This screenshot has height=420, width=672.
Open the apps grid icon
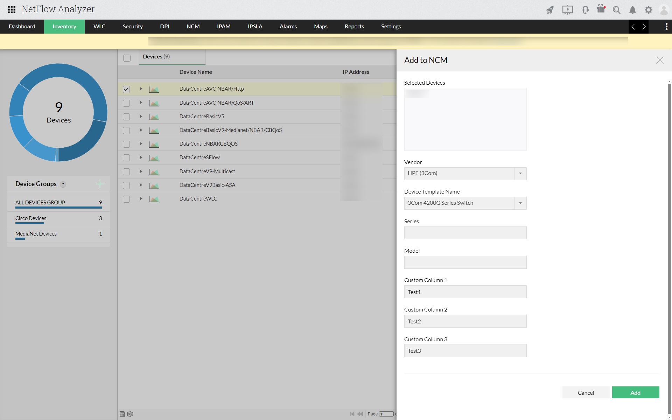[x=12, y=9]
